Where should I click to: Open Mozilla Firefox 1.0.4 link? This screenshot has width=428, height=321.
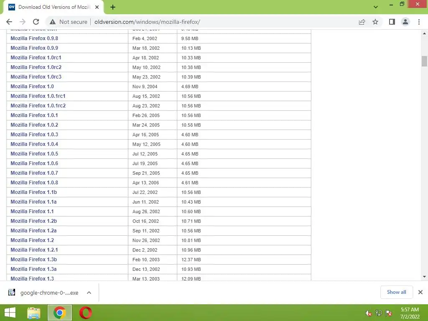[x=34, y=144]
